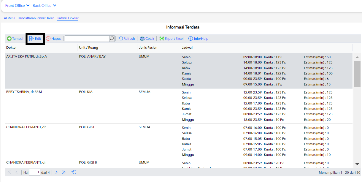The image size is (362, 182).
Task: Click Menampilkan 1 - 20 dari 80 text
Action: (x=339, y=172)
